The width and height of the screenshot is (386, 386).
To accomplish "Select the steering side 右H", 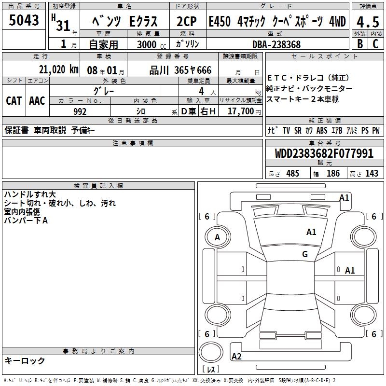I will [x=208, y=111].
